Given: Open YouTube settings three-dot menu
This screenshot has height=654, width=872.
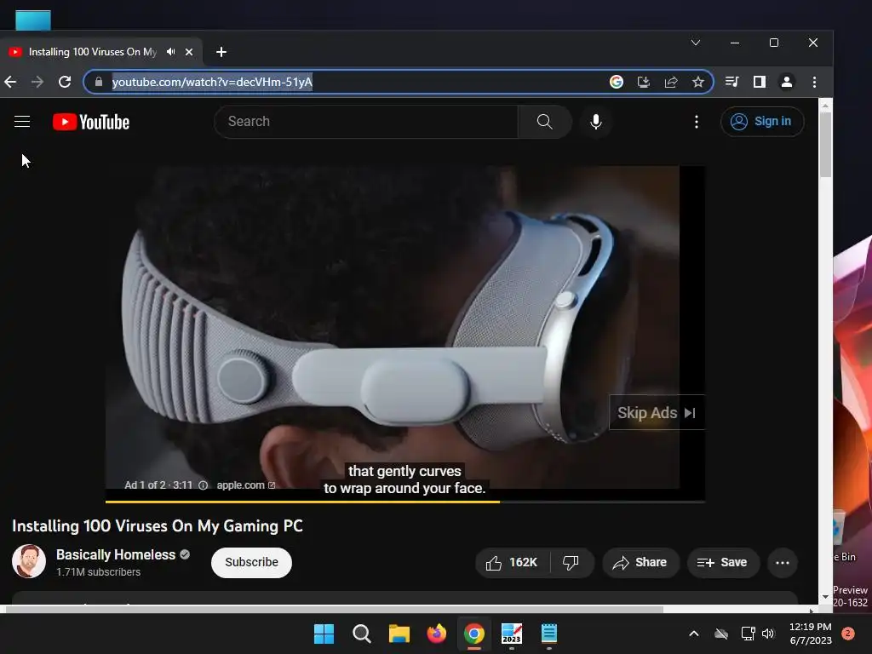Looking at the screenshot, I should (697, 121).
